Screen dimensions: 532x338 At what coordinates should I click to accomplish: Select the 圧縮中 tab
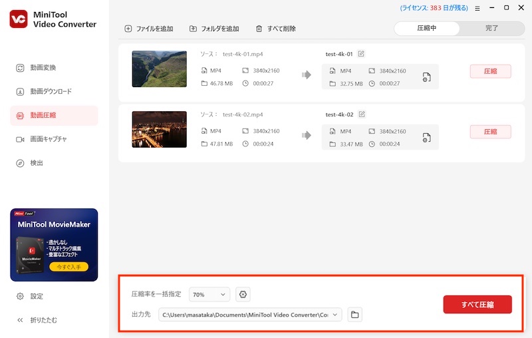coord(428,29)
